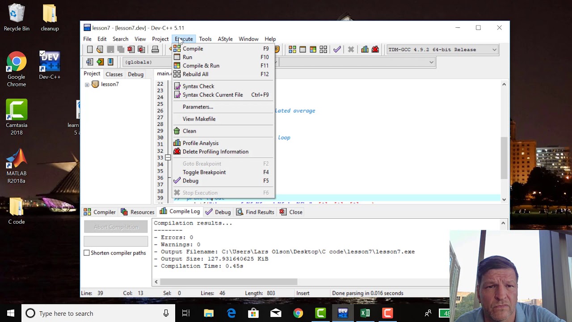Click Debug tab in bottom panel
Image resolution: width=572 pixels, height=322 pixels.
click(x=218, y=212)
